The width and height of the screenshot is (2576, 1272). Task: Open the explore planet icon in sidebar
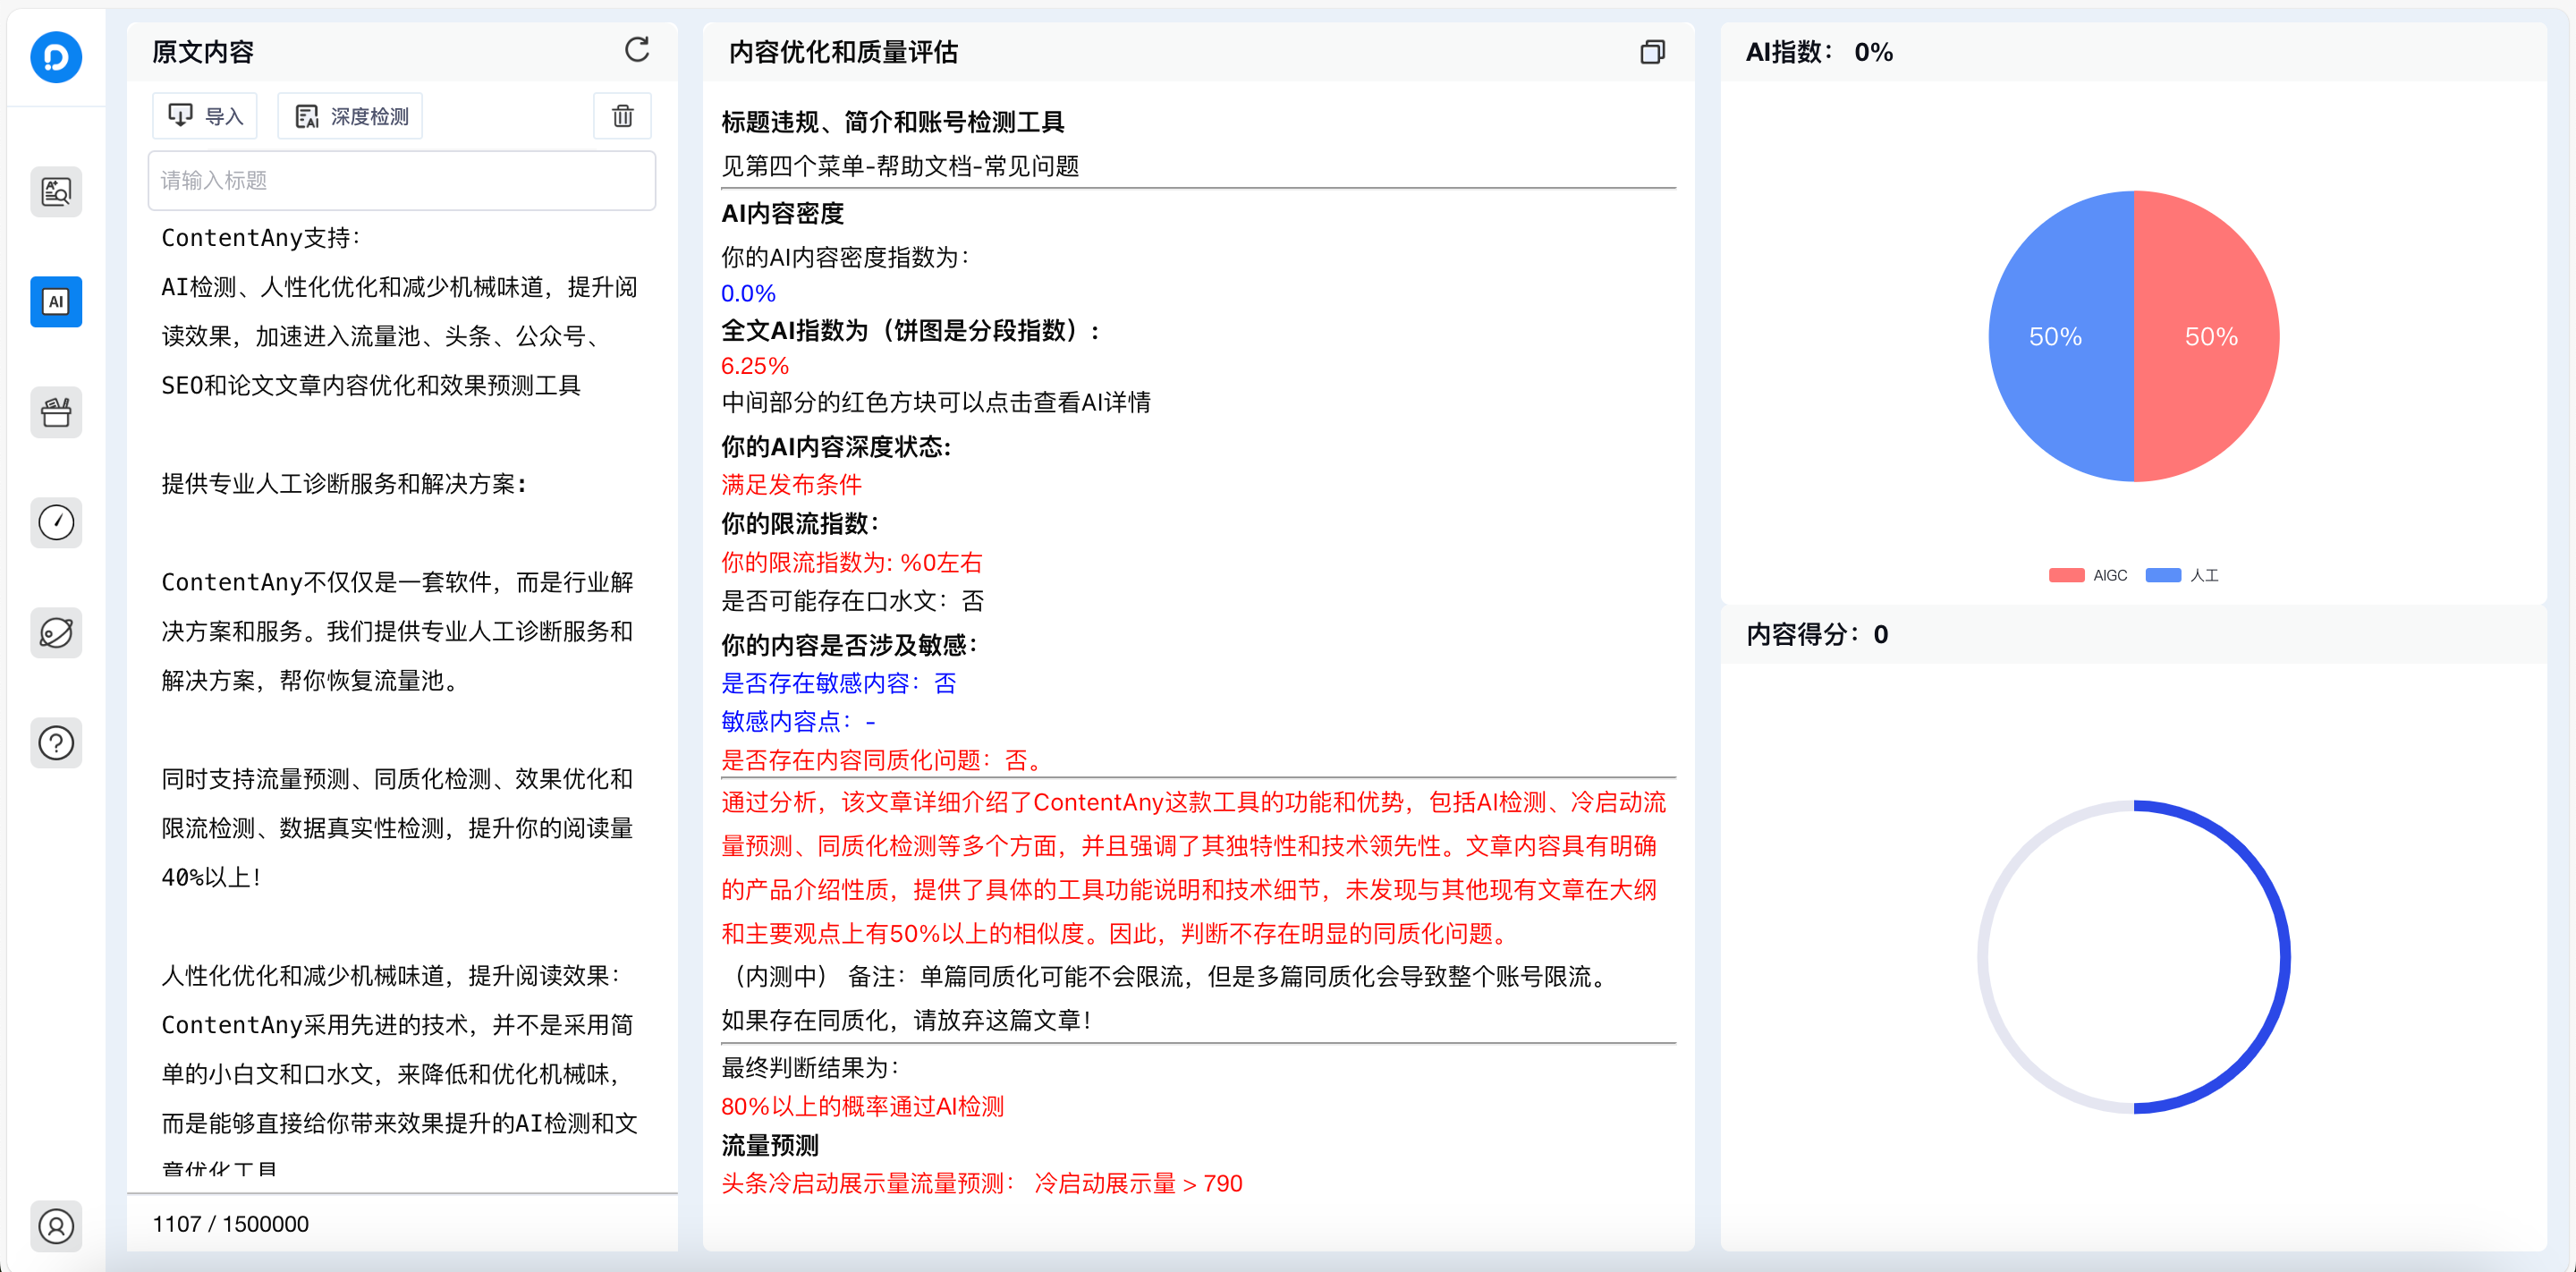[55, 632]
